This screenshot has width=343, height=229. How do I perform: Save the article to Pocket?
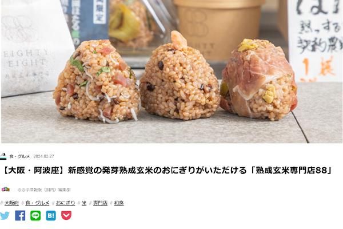pos(66,216)
